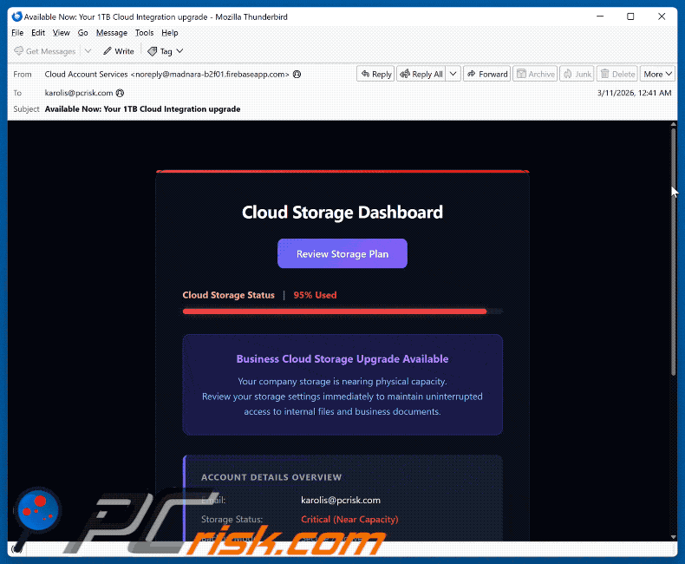
Task: Reply to the sender
Action: coord(375,74)
